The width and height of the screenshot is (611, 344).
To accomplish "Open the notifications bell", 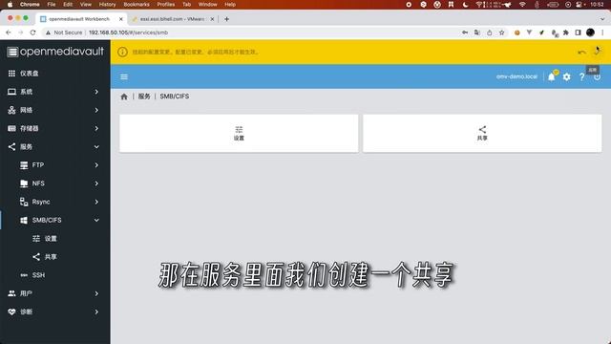I will 552,76.
